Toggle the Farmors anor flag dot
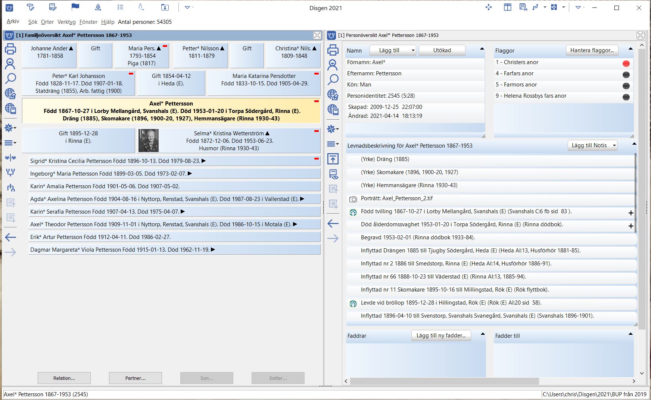 (x=626, y=86)
